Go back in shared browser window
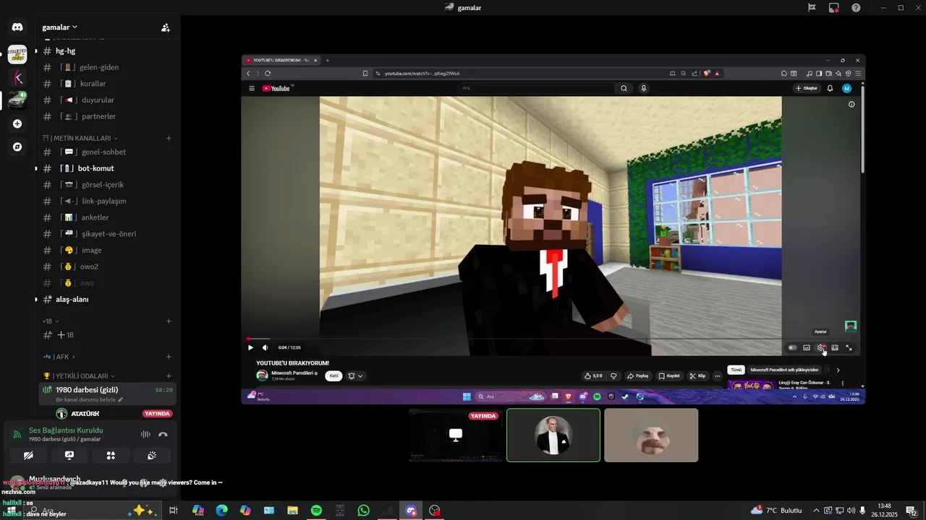 [x=248, y=73]
